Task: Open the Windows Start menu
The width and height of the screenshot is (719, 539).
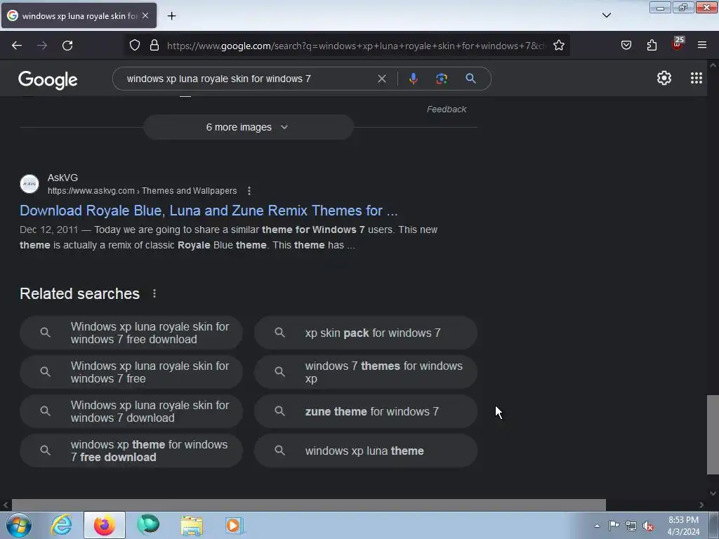Action: click(19, 525)
